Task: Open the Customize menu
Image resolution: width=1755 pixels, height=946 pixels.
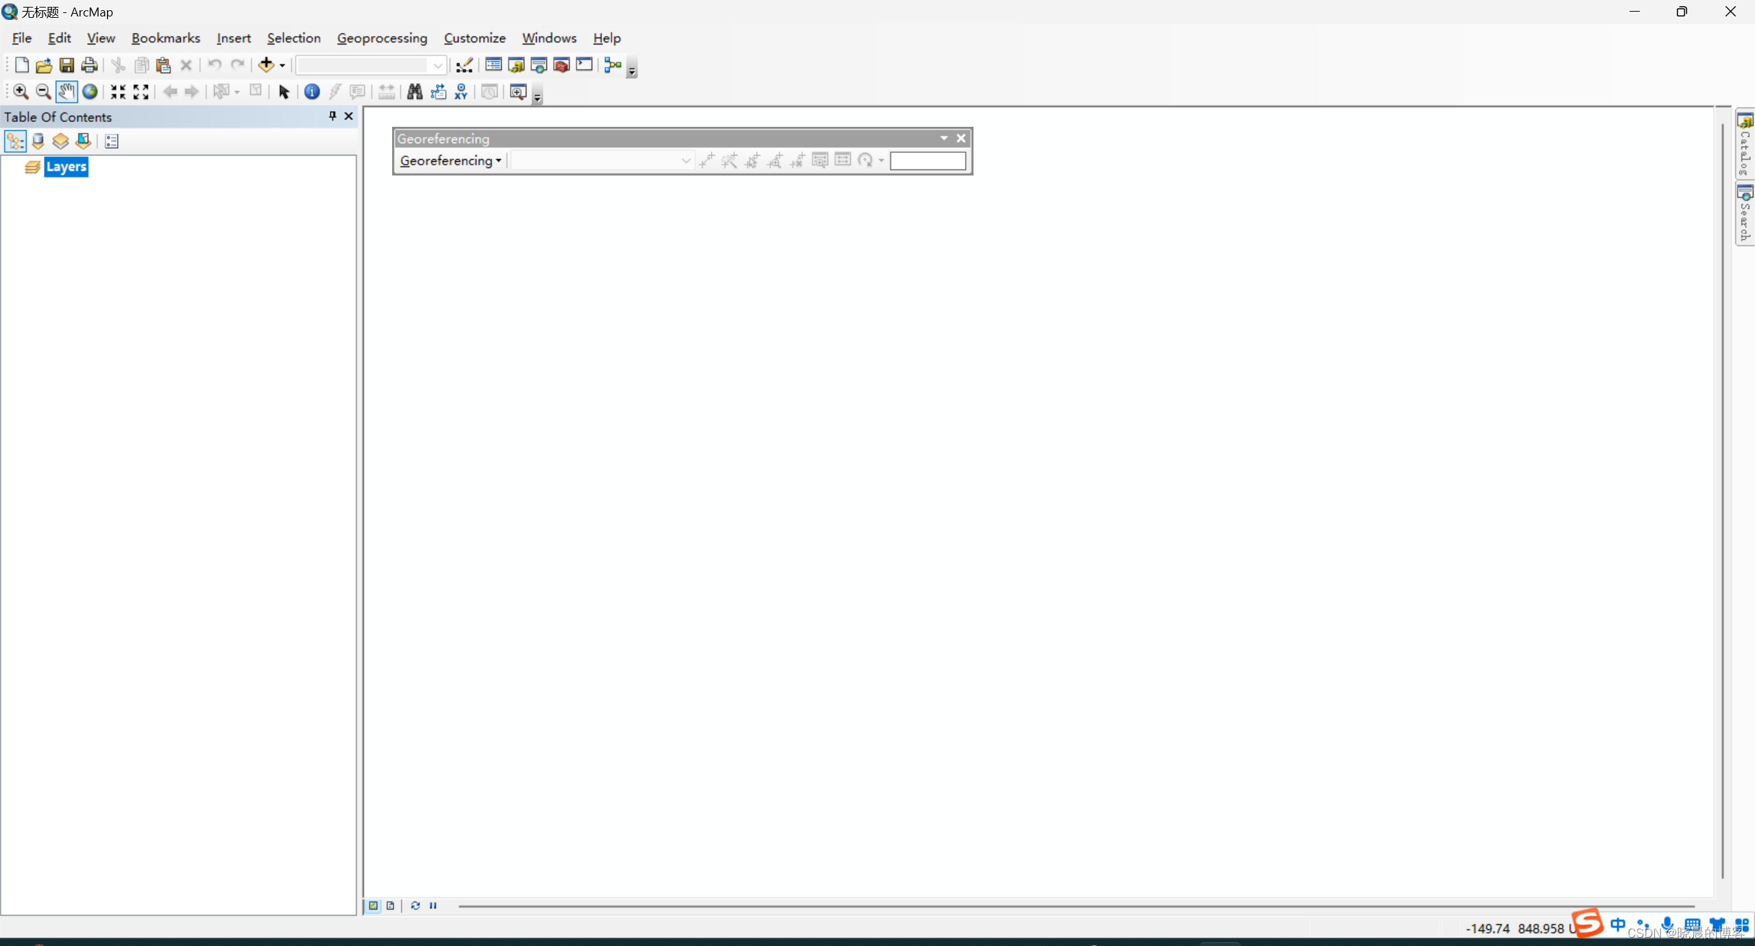Action: (x=475, y=38)
